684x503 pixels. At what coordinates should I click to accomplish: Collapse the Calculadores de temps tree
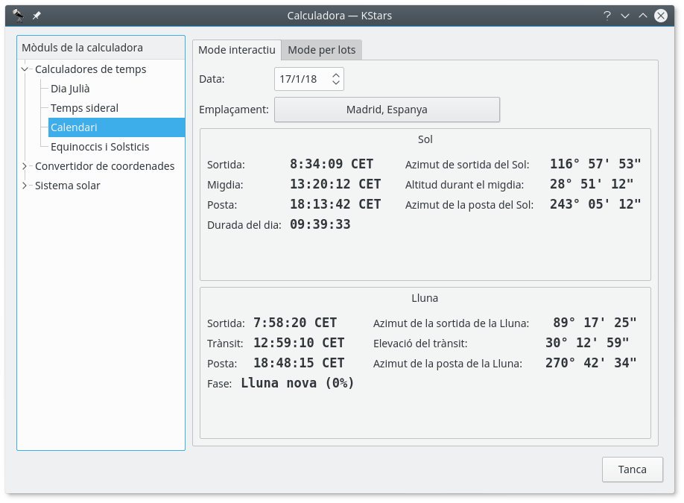coord(25,69)
